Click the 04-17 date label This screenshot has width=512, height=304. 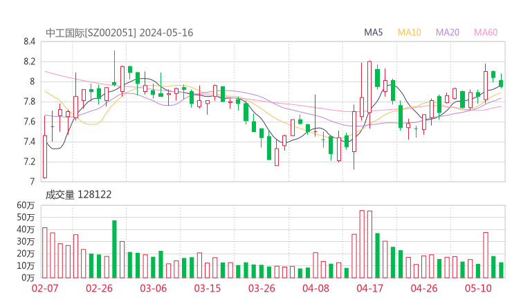click(x=370, y=288)
